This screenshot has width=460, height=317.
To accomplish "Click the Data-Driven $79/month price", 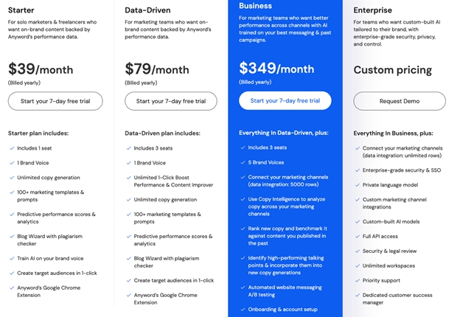I will coord(157,69).
